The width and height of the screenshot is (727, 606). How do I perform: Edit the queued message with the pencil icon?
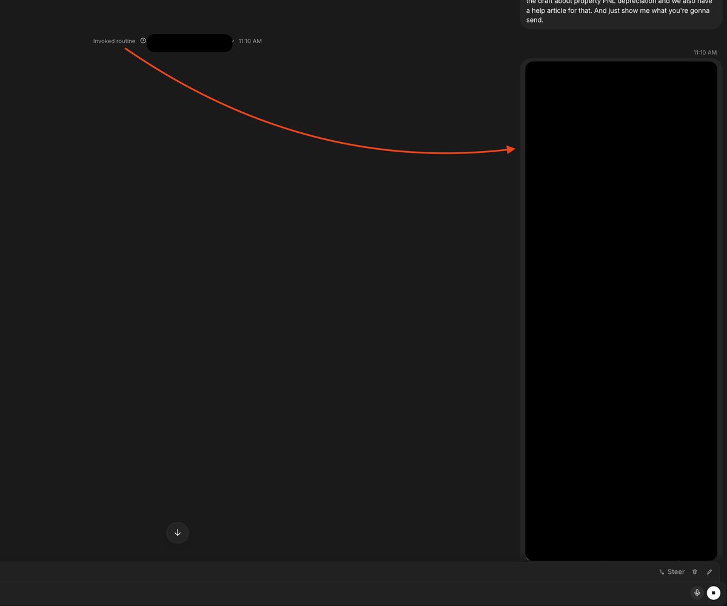point(709,571)
